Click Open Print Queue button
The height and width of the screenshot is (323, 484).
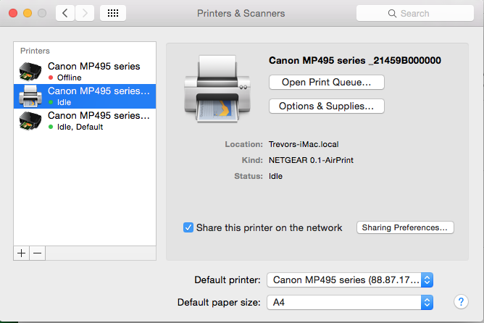(326, 82)
